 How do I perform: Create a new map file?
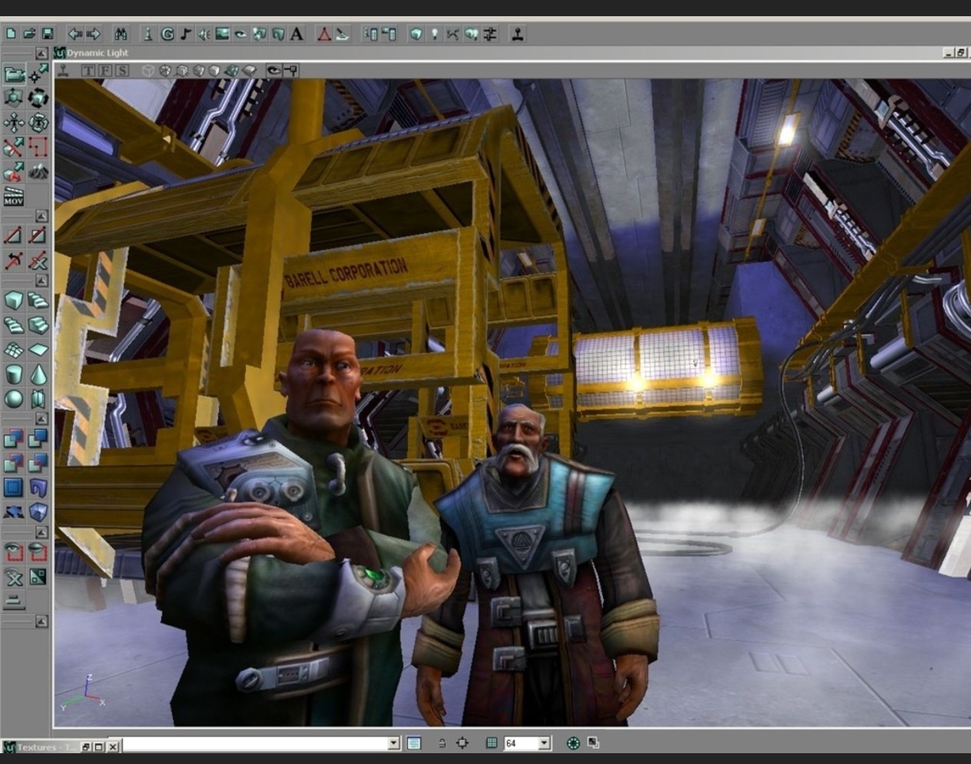pyautogui.click(x=11, y=34)
